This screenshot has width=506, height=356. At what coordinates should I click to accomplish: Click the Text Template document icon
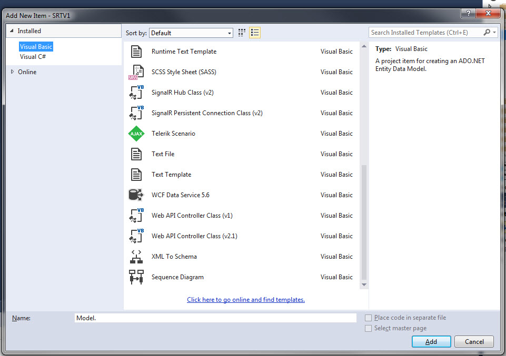tap(136, 175)
